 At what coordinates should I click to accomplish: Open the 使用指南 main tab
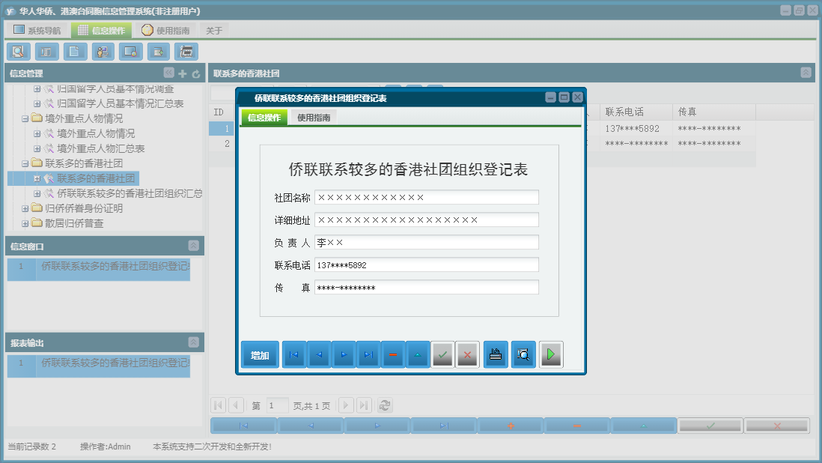165,31
